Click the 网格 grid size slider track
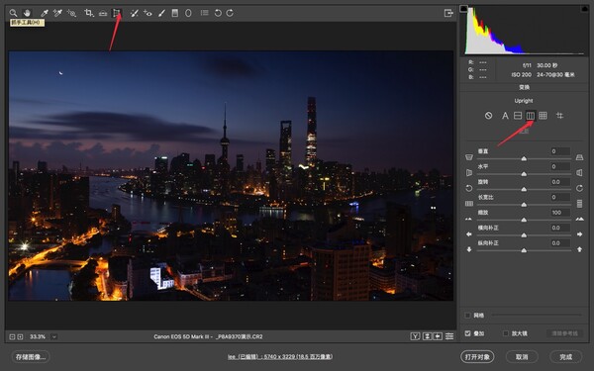 tap(537, 315)
